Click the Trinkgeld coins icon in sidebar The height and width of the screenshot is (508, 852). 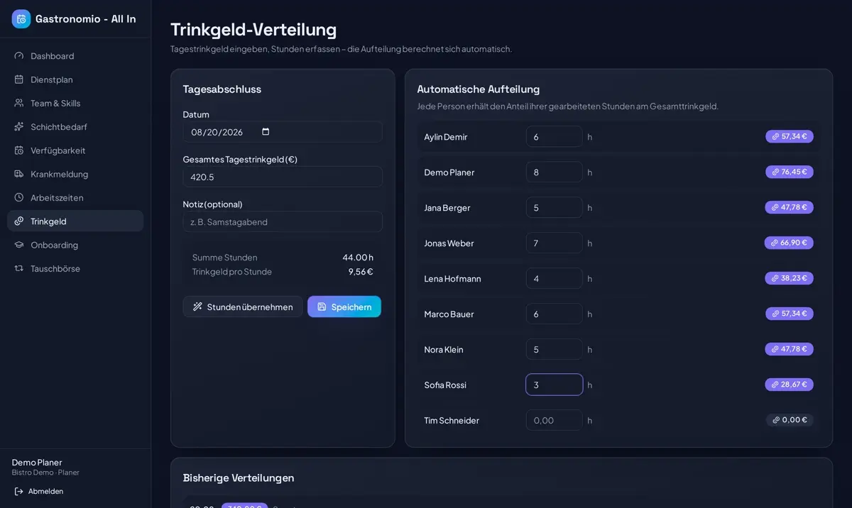(x=19, y=221)
